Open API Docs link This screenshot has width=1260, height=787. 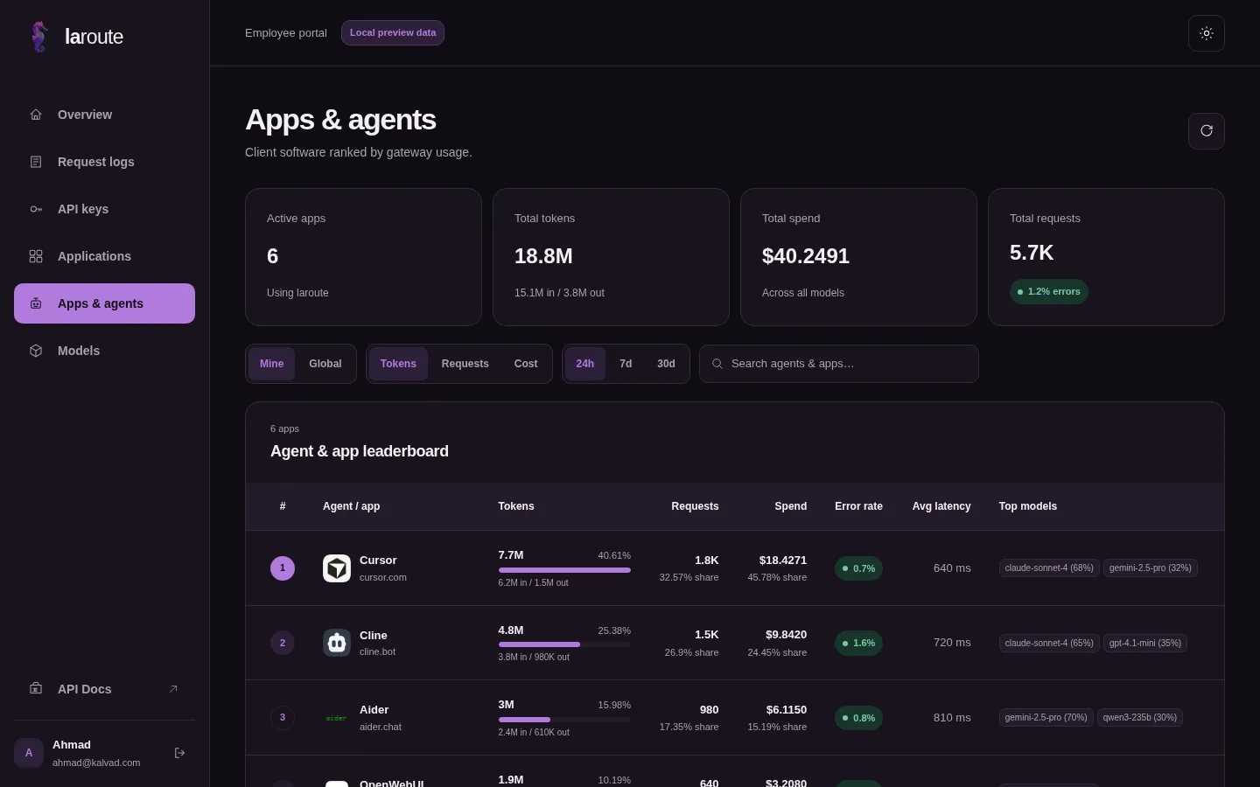[x=104, y=689]
